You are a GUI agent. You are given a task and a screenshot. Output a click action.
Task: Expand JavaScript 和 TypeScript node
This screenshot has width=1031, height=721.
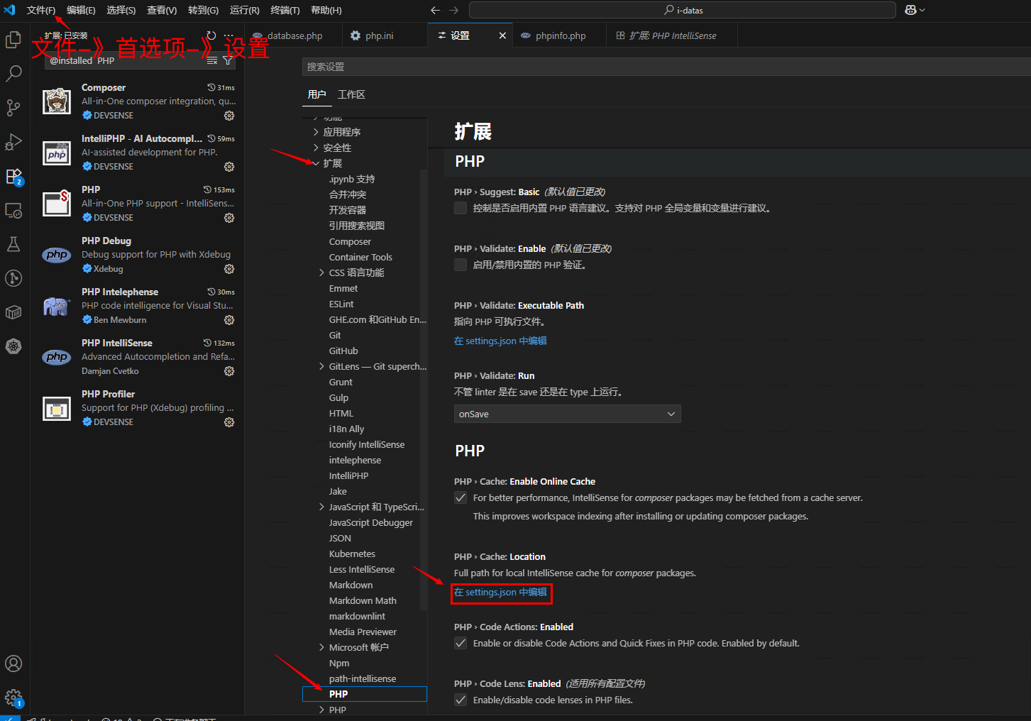click(321, 507)
